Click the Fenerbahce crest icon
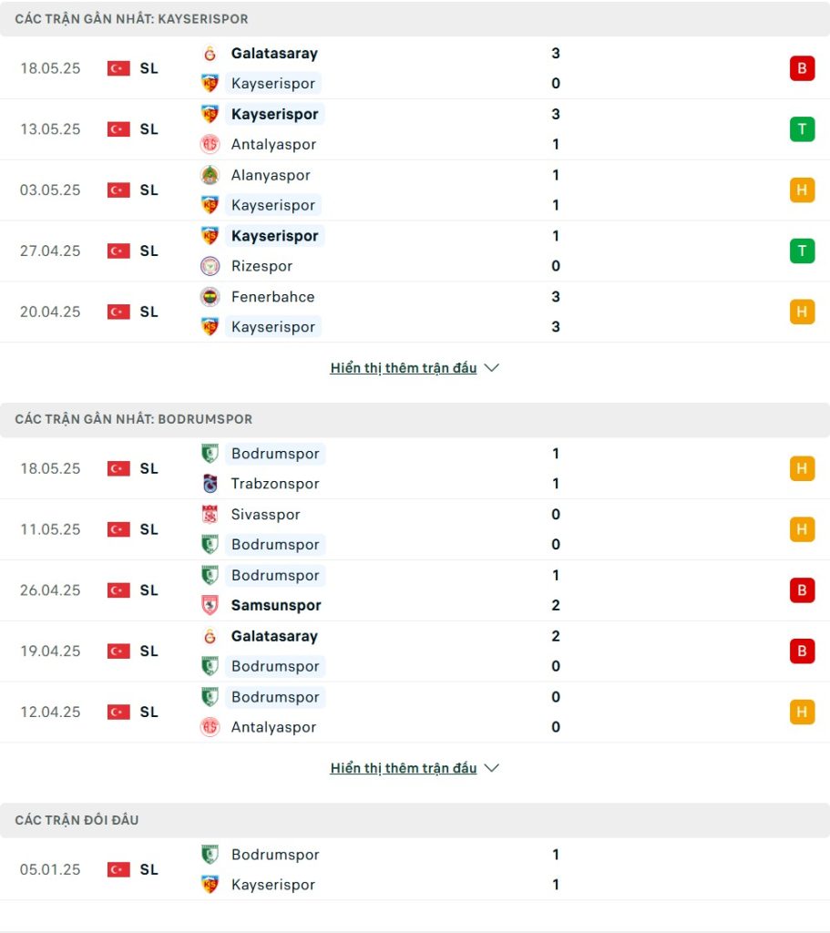Image resolution: width=830 pixels, height=933 pixels. coord(210,297)
